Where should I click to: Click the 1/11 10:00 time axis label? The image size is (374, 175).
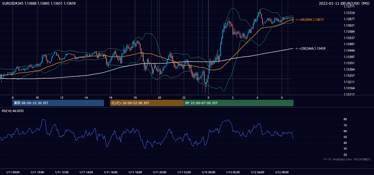[37, 172]
